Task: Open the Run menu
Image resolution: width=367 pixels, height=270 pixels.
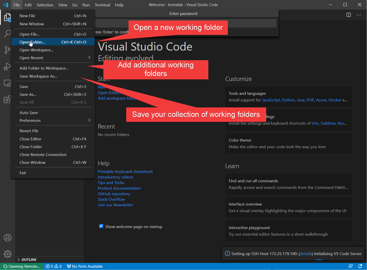Action: [86, 5]
